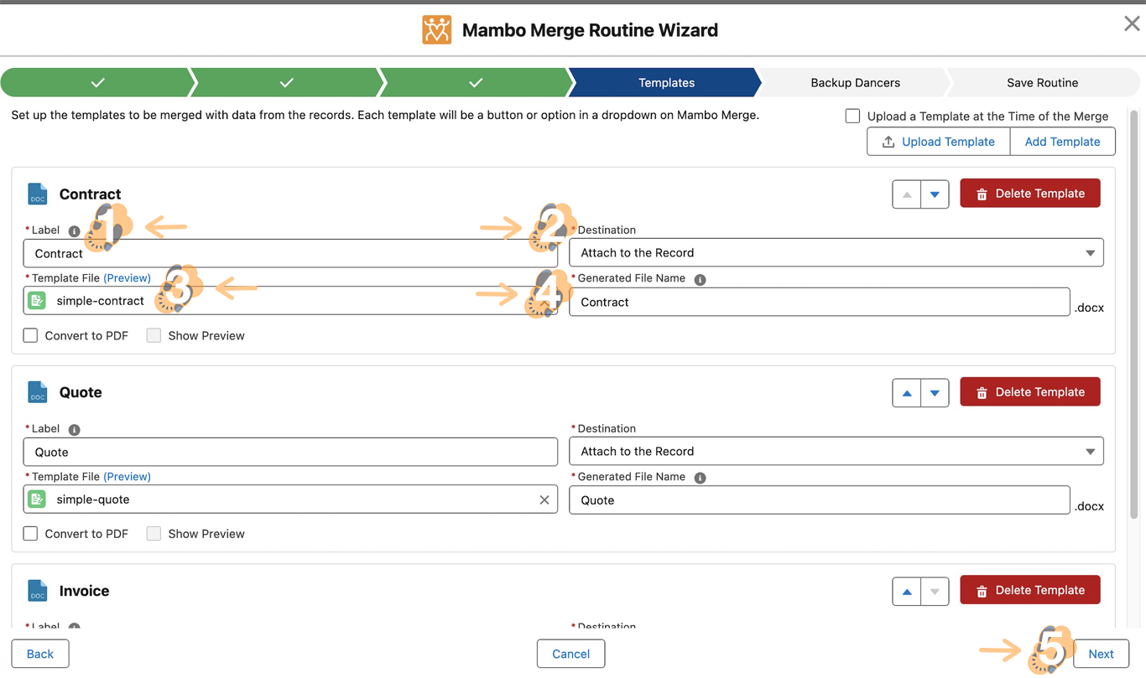Screen dimensions: 1146x678
Task: Clear the simple-quote template file
Action: (544, 499)
